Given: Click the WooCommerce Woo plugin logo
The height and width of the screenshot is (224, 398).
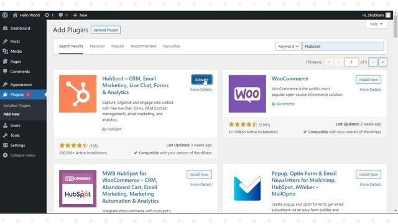Looking at the screenshot, I should click(248, 94).
